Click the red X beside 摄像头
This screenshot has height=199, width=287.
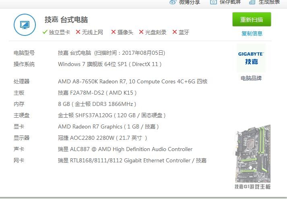tap(113, 32)
